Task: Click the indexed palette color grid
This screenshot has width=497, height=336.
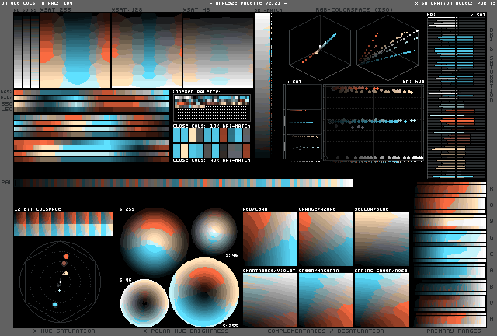Action: (212, 108)
